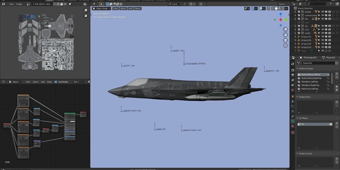Open the World properties tab icon
The image size is (340, 170).
(x=293, y=90)
